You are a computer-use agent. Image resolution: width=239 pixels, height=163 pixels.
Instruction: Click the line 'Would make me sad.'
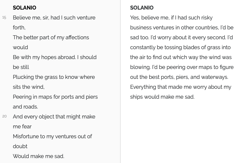tap(39, 156)
